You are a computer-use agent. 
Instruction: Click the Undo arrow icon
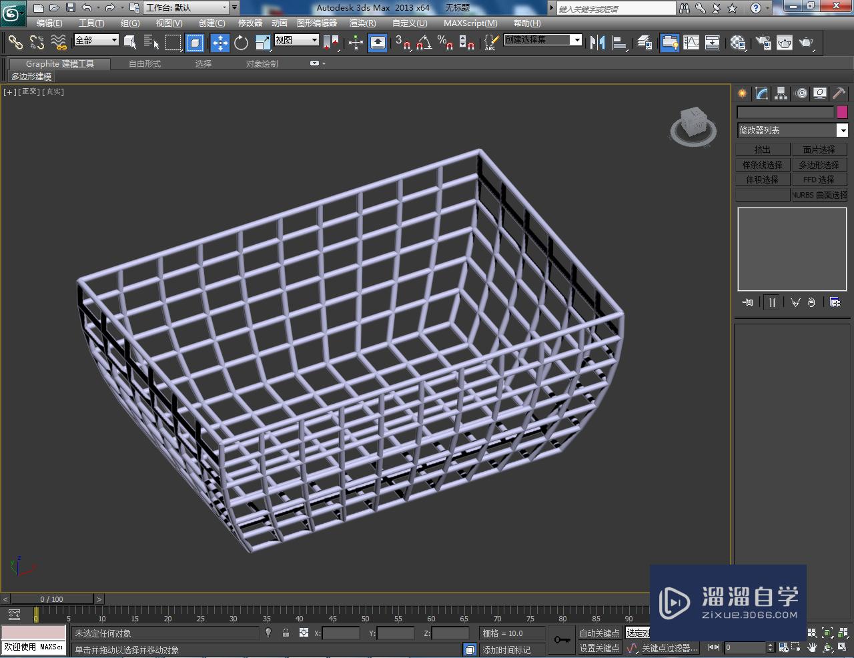pyautogui.click(x=87, y=8)
